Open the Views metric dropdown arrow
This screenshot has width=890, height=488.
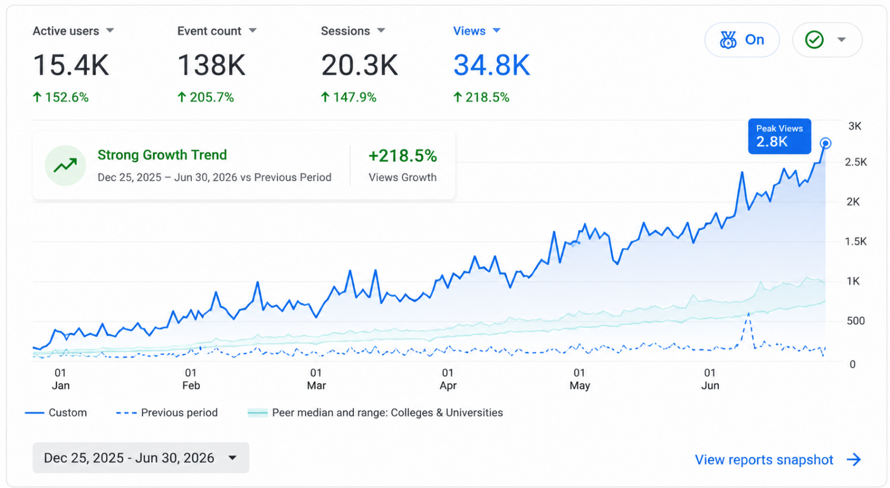click(497, 31)
